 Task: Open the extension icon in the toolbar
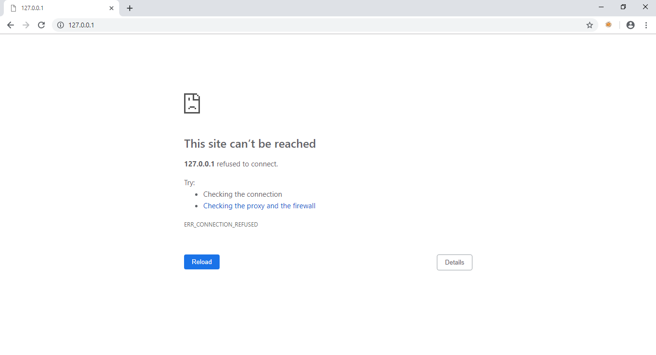608,25
